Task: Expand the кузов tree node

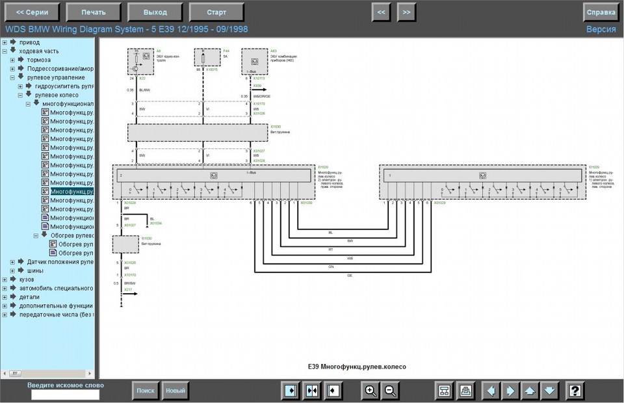Action: [5, 279]
